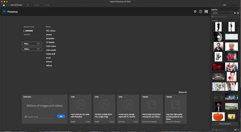Open help with the question mark icon
241x132 pixels.
click(x=200, y=12)
